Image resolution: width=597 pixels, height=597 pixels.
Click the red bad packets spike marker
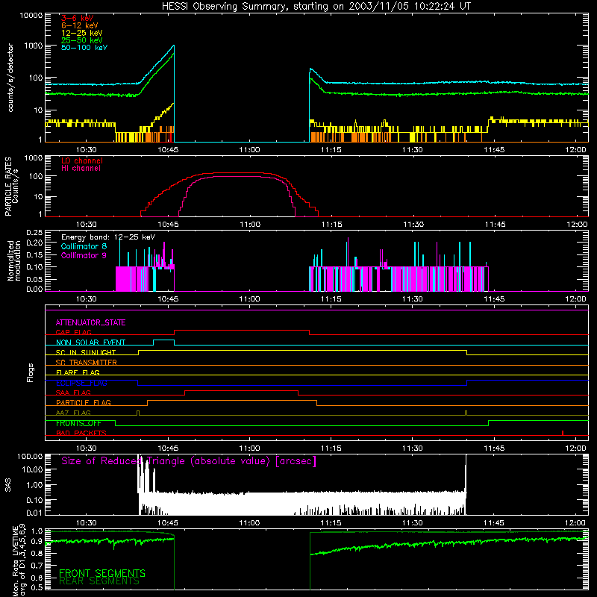point(563,433)
